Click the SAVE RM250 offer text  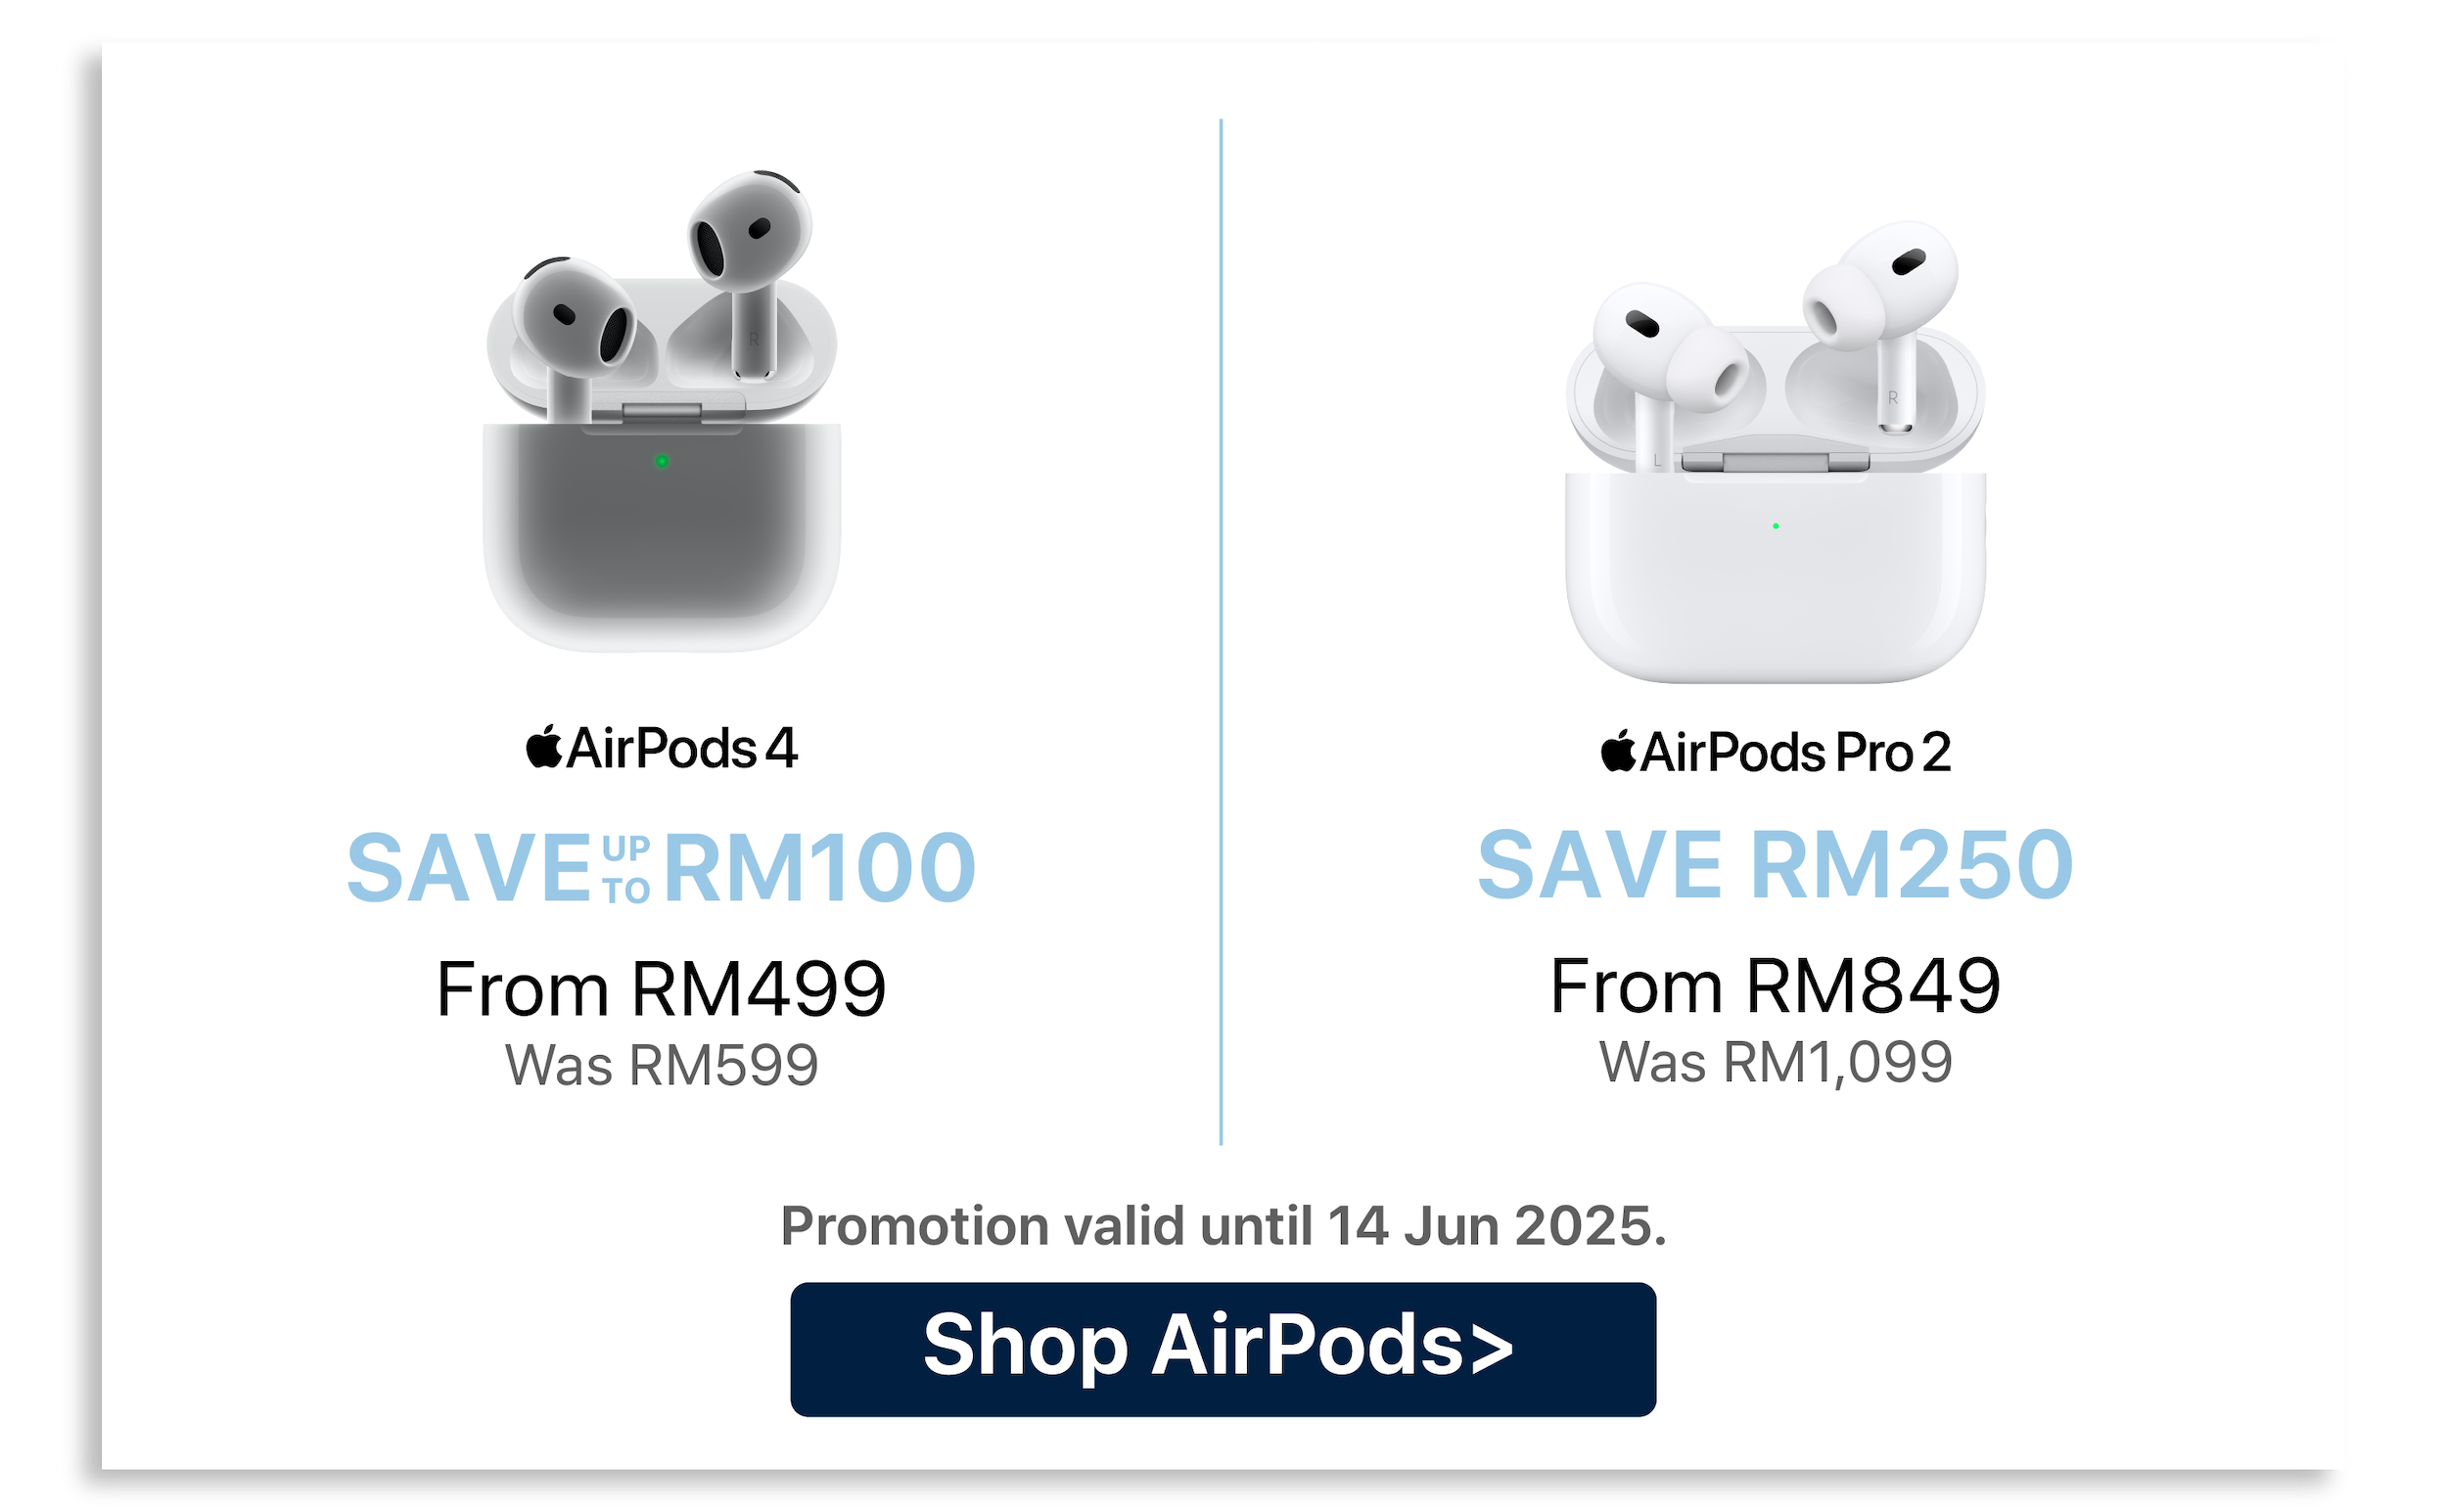[1775, 865]
